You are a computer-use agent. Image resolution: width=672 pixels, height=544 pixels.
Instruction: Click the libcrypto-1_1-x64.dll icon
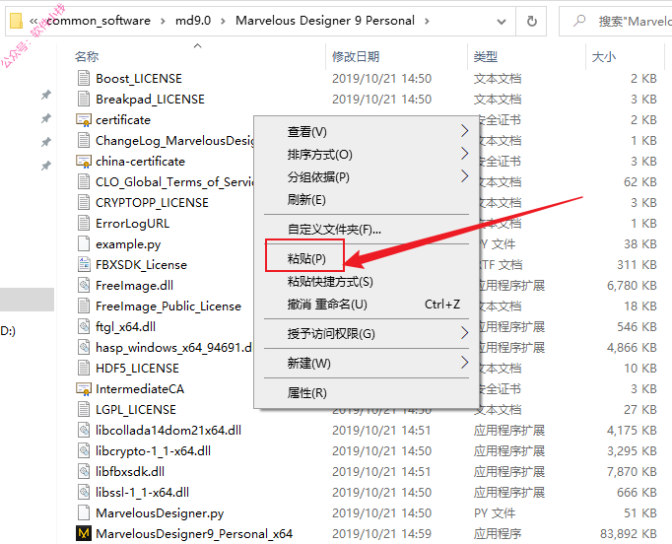pos(84,451)
